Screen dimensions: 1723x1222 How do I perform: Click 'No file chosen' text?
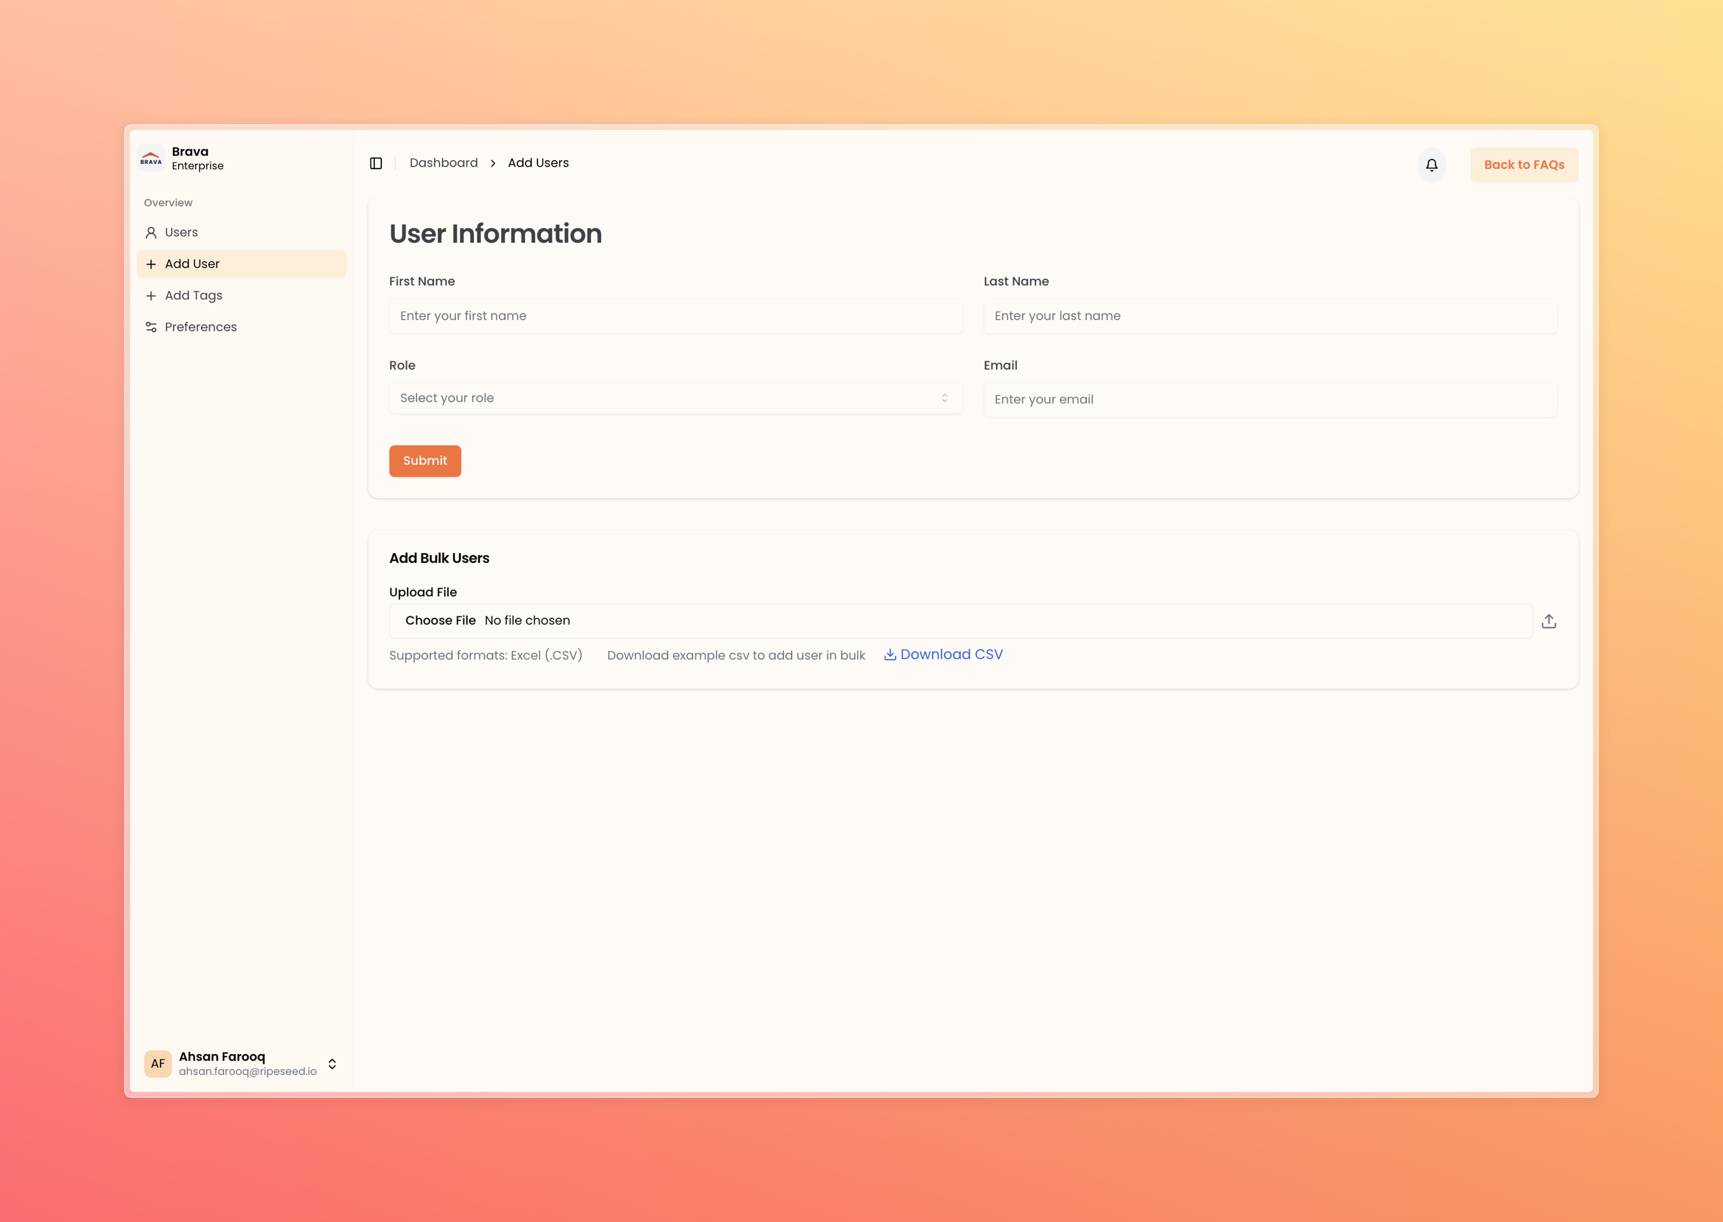click(528, 621)
